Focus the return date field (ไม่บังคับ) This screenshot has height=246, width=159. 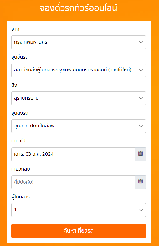[x=73, y=182]
